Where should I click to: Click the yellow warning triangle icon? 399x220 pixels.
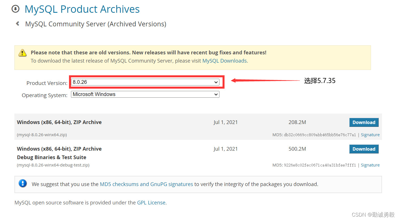tap(22, 53)
